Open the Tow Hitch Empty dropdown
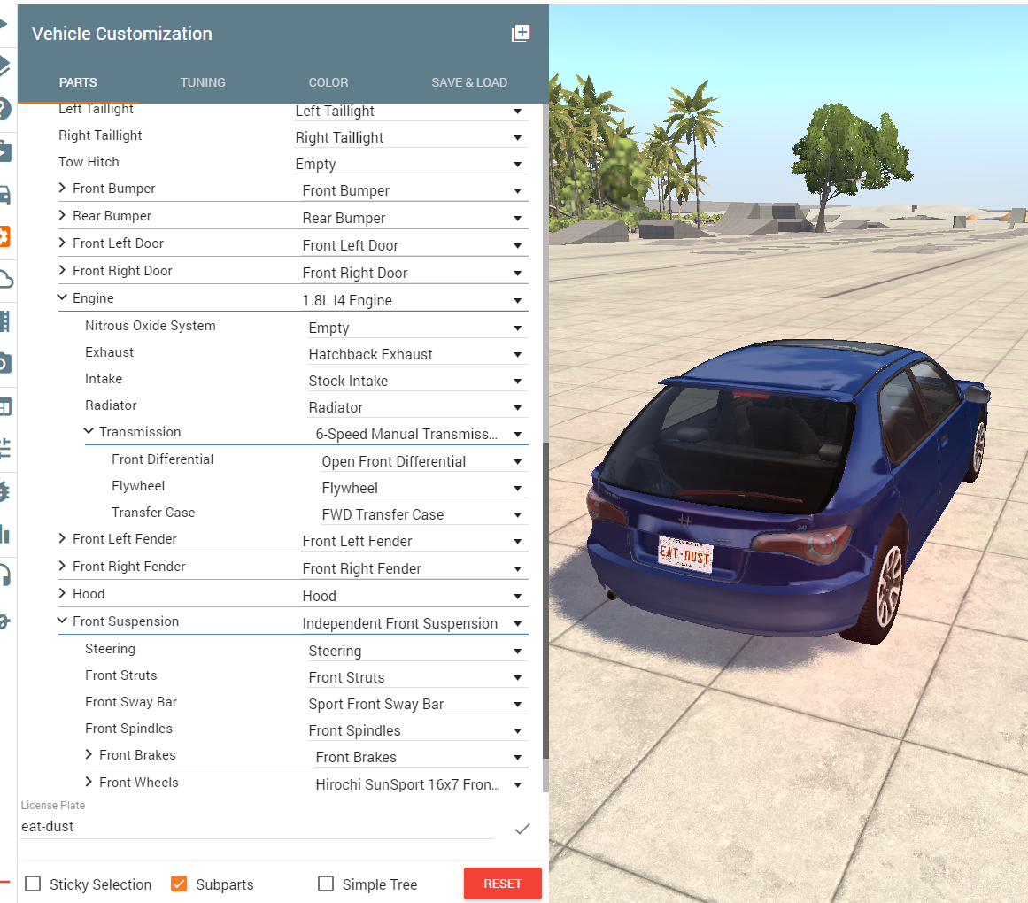 pos(411,164)
